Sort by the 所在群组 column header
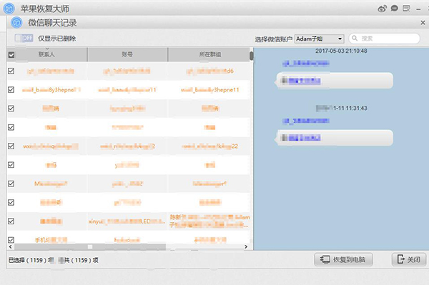 [x=209, y=54]
